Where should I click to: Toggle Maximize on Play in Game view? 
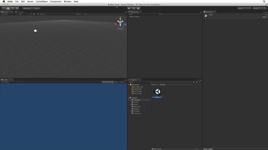coord(108,82)
